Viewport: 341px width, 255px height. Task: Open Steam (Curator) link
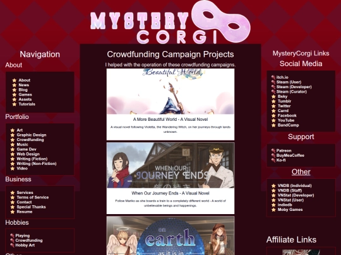(292, 91)
